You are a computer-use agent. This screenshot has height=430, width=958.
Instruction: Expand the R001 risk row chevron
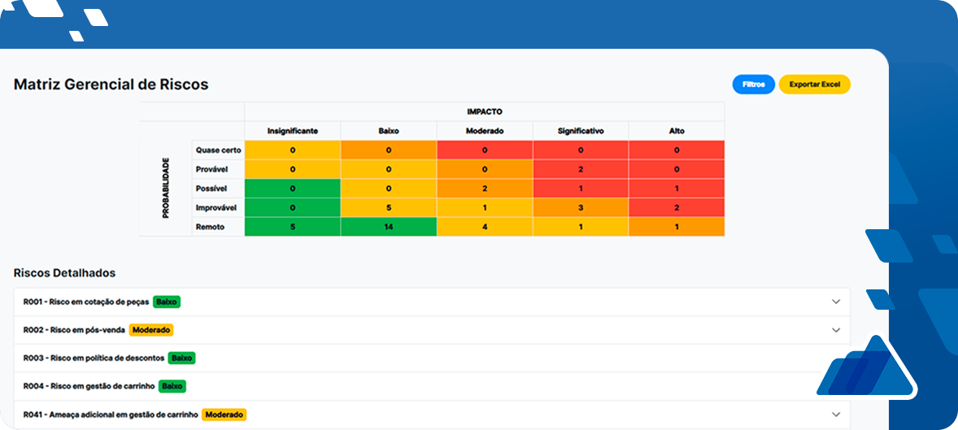(835, 302)
